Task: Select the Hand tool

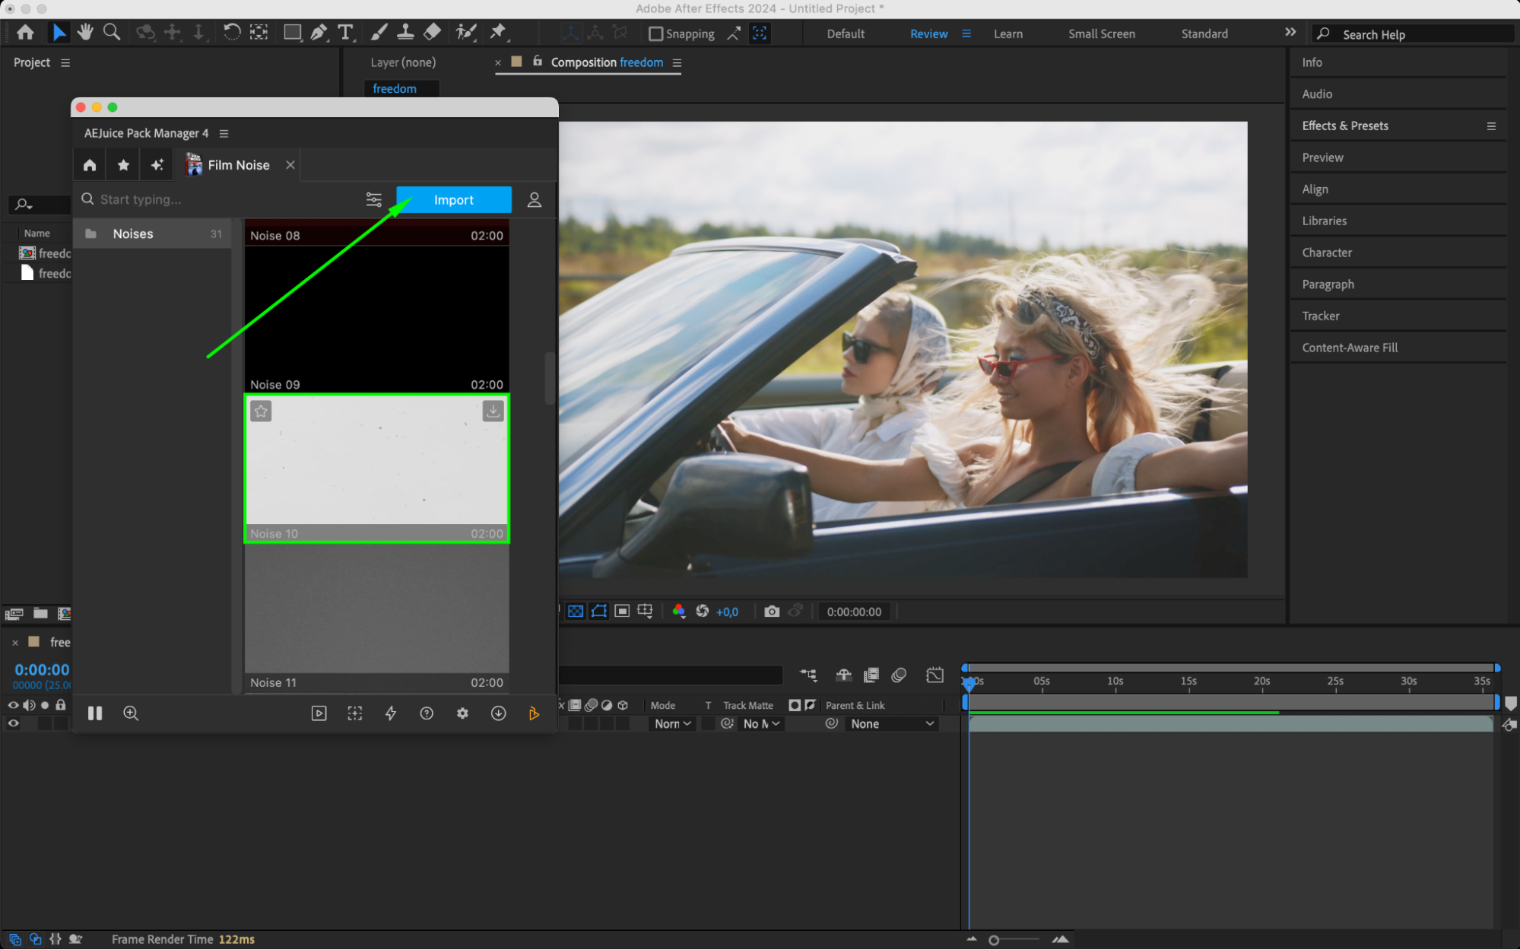Action: pos(85,32)
